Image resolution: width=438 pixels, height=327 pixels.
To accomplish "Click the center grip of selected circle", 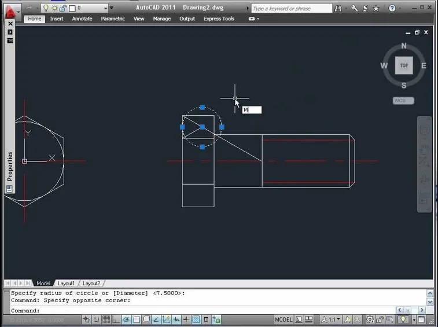I will tap(203, 127).
